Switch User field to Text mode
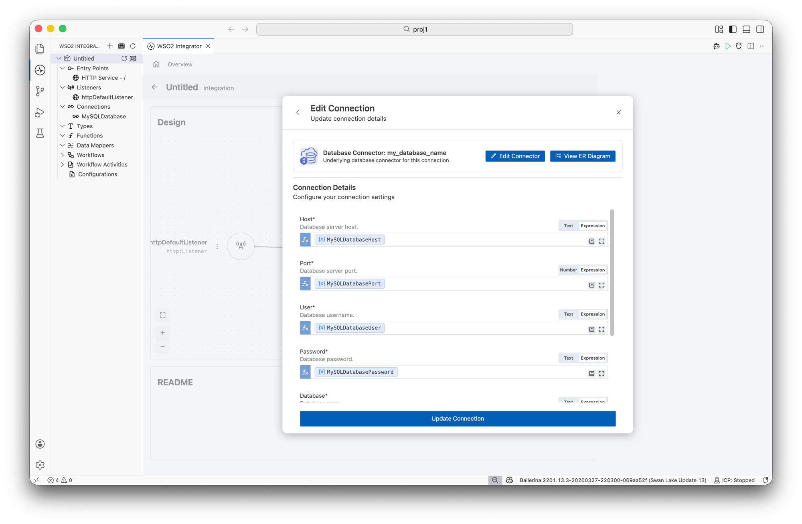Screen dimensions: 802x524 pyautogui.click(x=568, y=314)
